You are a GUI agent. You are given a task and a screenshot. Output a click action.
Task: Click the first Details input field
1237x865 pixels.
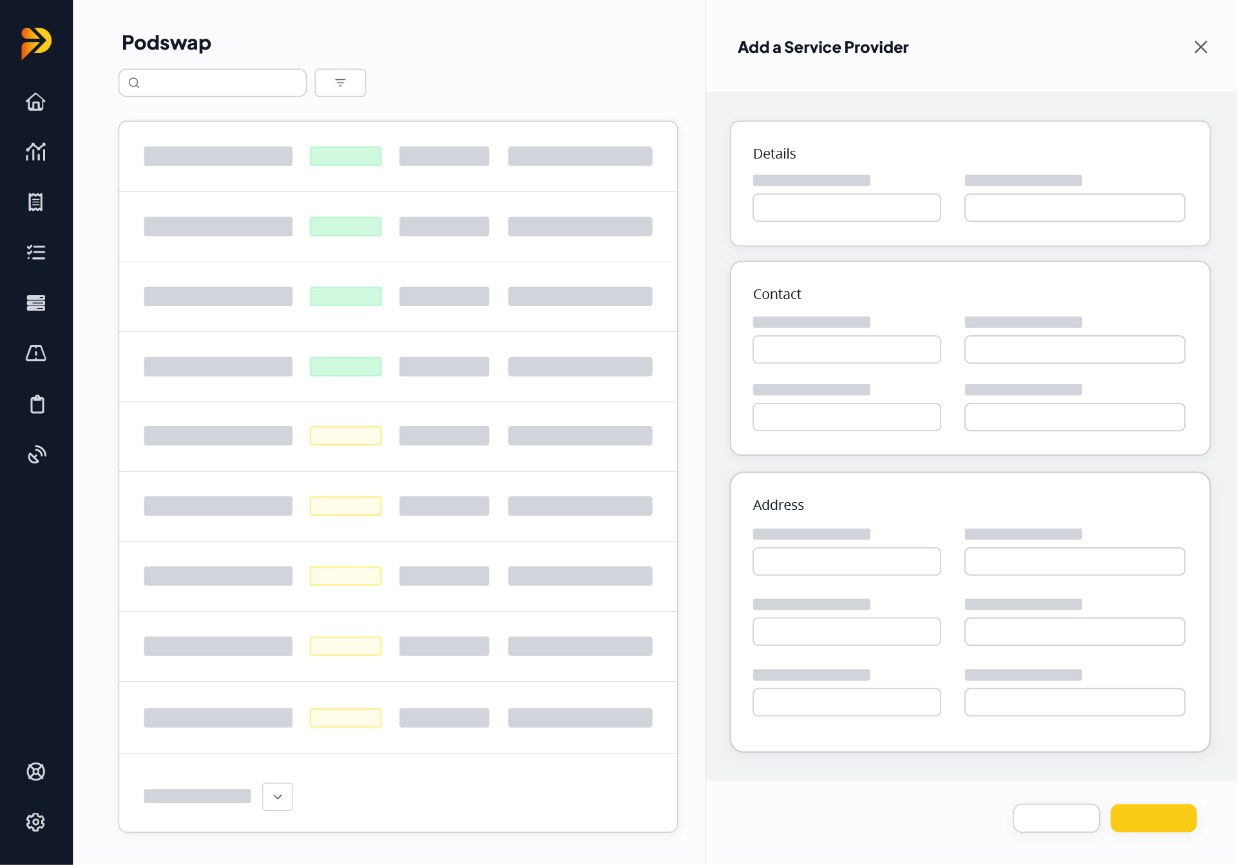point(847,208)
